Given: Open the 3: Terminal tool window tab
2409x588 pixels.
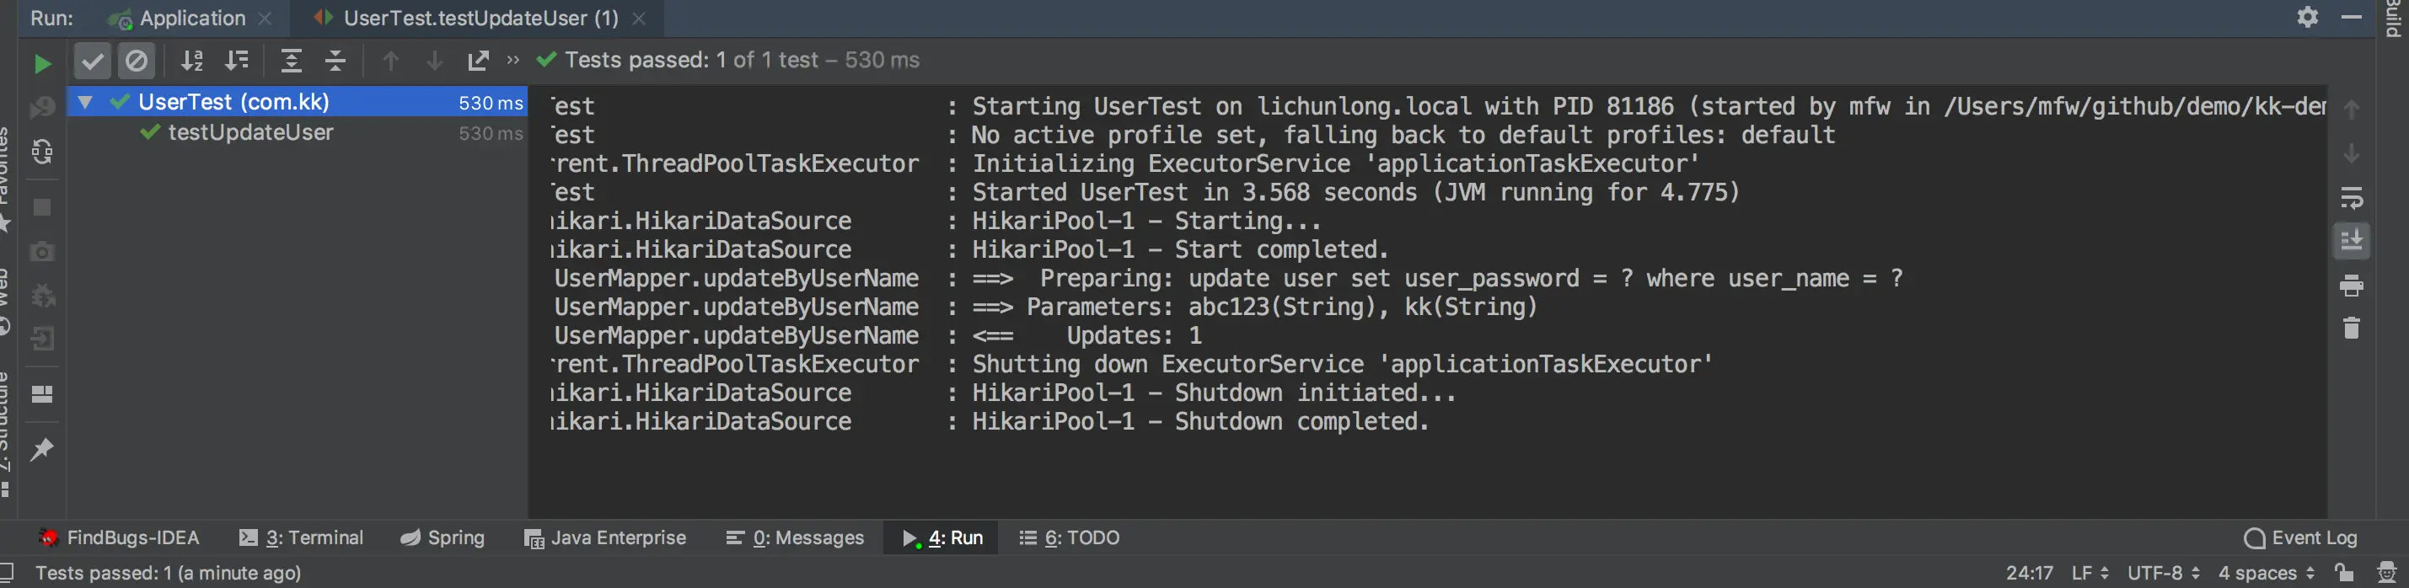Looking at the screenshot, I should (301, 537).
